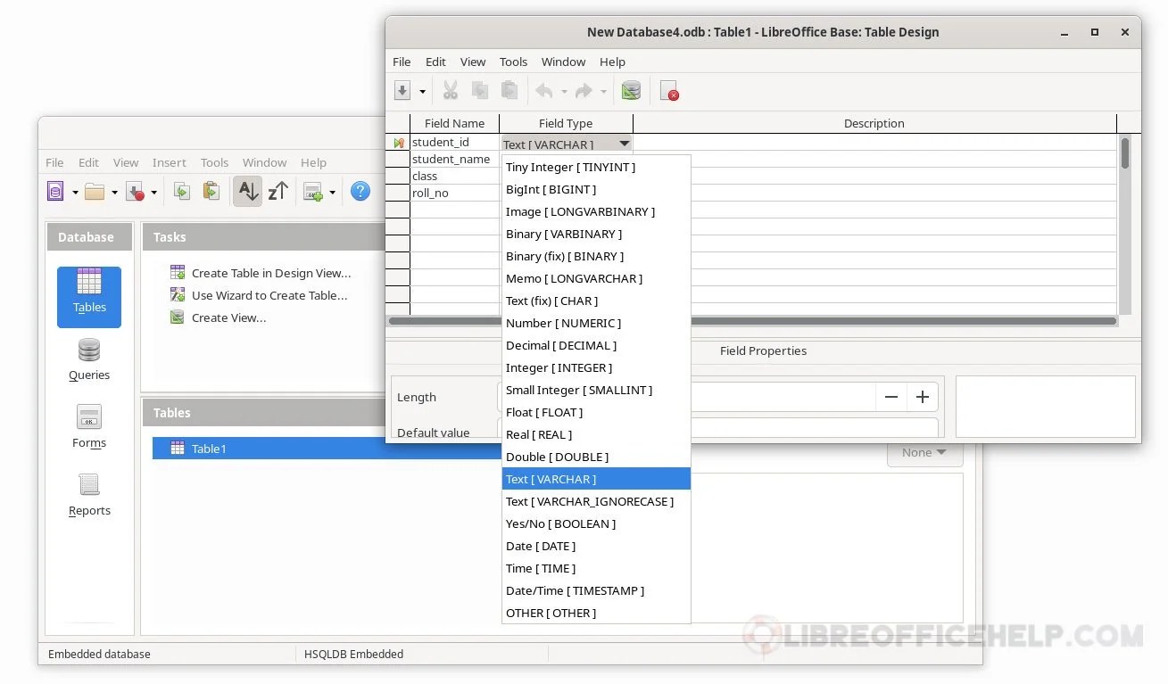Click the HSQLDB Embedded status bar entry
This screenshot has width=1168, height=684.
click(353, 654)
